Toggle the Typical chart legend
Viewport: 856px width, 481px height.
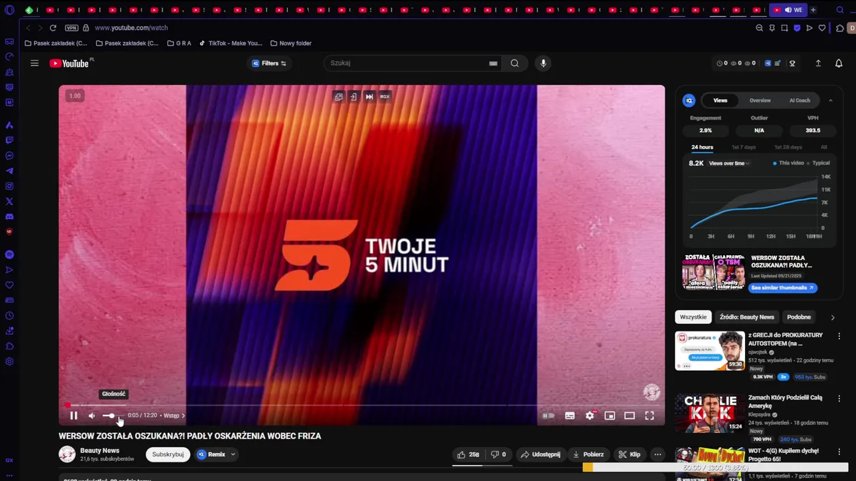[x=819, y=163]
